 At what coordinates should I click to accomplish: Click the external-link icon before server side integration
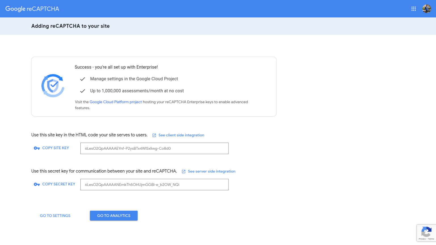click(x=183, y=171)
